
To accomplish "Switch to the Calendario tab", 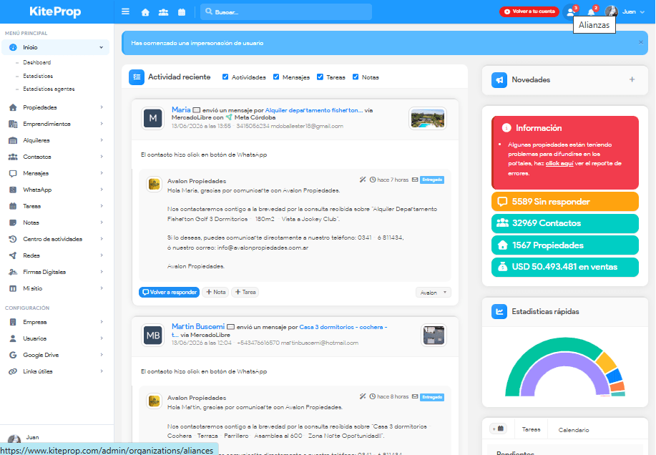I will (x=574, y=430).
